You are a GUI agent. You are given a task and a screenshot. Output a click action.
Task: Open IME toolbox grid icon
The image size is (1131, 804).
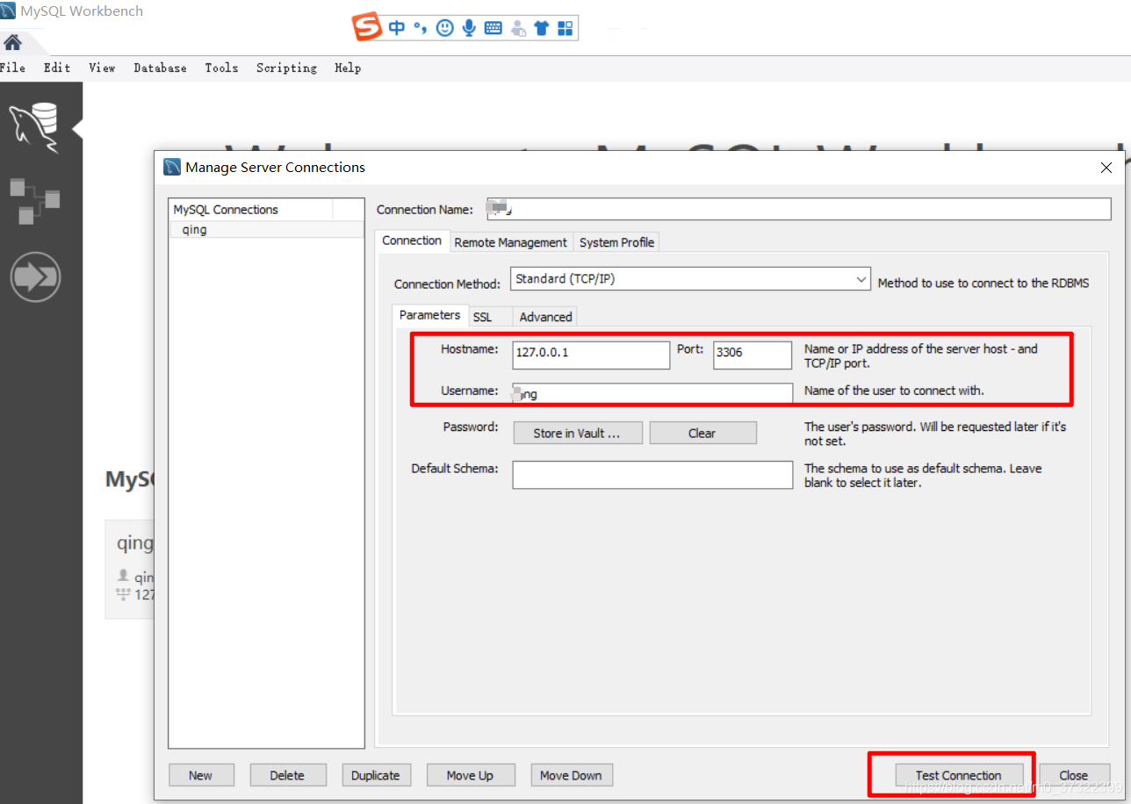coord(565,28)
